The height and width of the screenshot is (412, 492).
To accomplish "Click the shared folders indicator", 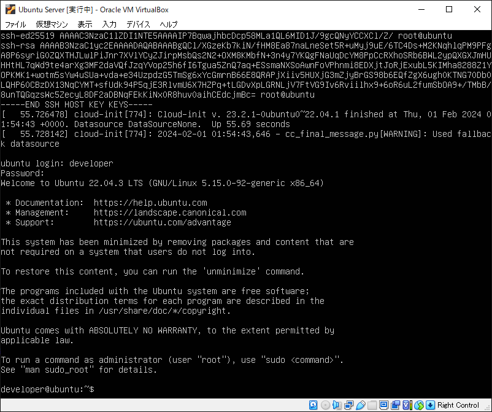I will [x=372, y=405].
